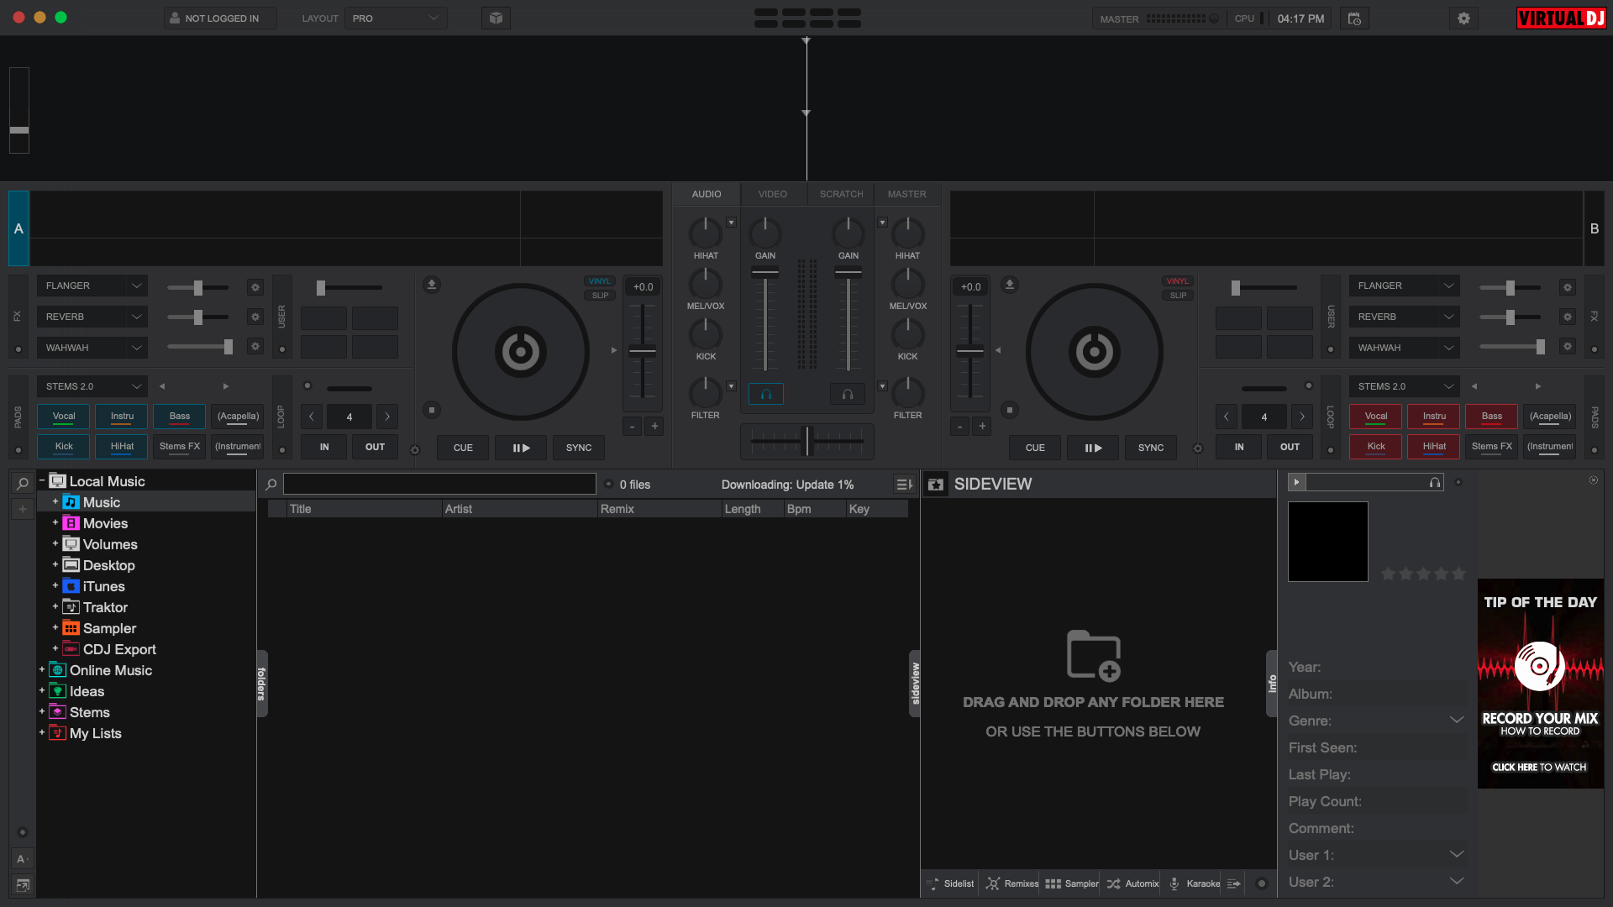The width and height of the screenshot is (1613, 907).
Task: Switch to MASTER mixer tab
Action: [x=907, y=195]
